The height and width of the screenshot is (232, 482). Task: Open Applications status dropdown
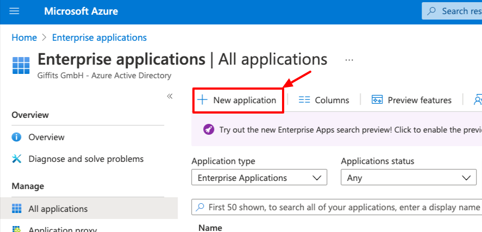409,178
